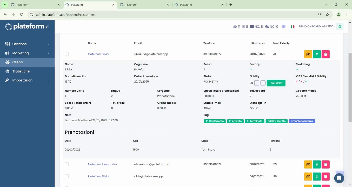The width and height of the screenshot is (352, 187).
Task: Click the P-Arrivato tag
Action: point(235,121)
